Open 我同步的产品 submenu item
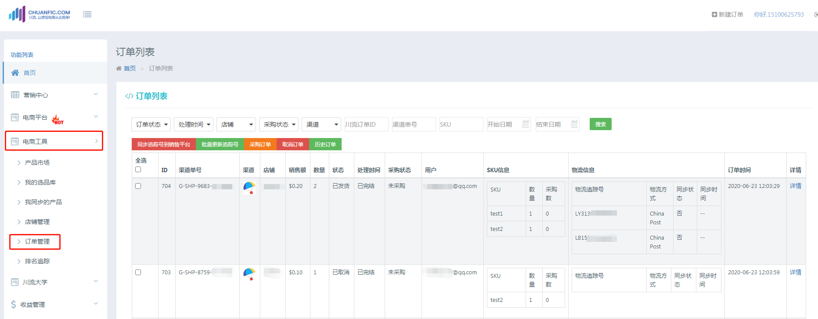 [x=43, y=202]
